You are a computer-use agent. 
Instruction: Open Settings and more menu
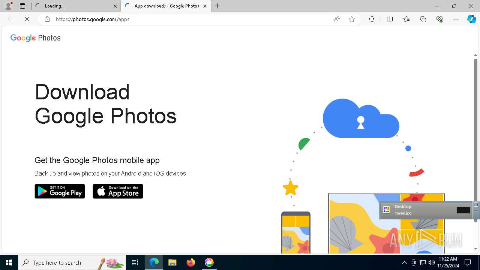pyautogui.click(x=456, y=19)
